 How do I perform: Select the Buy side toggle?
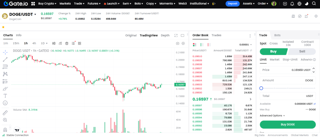point(273,52)
